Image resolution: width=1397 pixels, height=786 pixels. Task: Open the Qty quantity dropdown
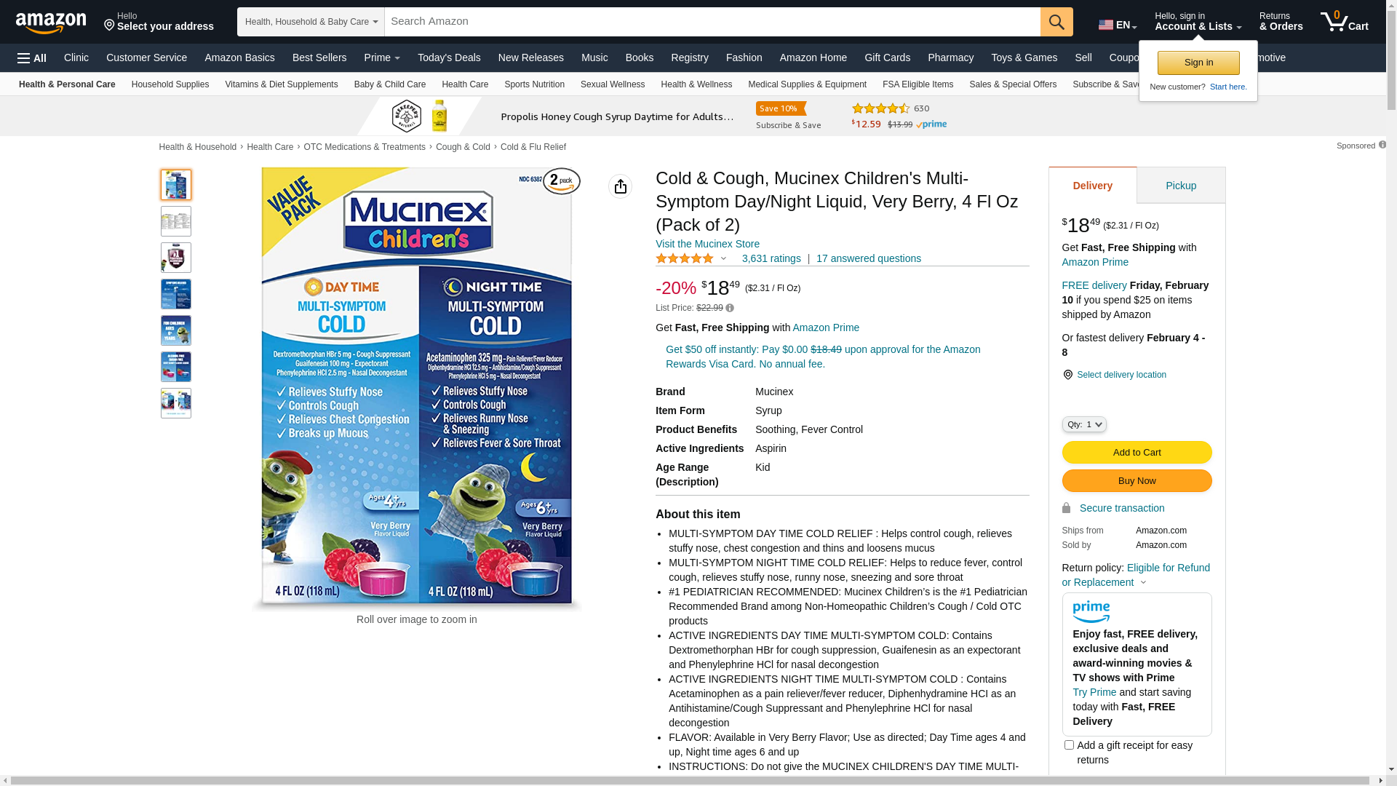[x=1084, y=424]
